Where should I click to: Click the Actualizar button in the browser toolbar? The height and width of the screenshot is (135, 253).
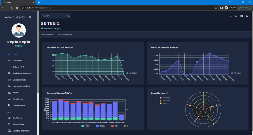[245, 8]
